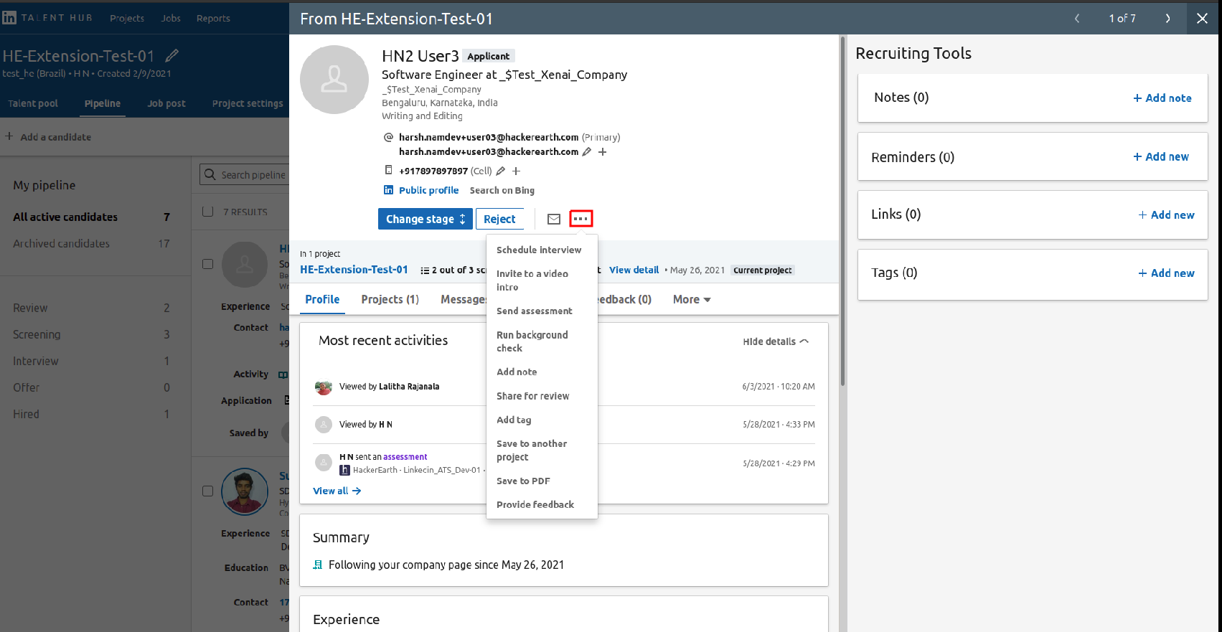Check the first candidate row checkbox
Viewport: 1222px width, 632px height.
coord(208,264)
